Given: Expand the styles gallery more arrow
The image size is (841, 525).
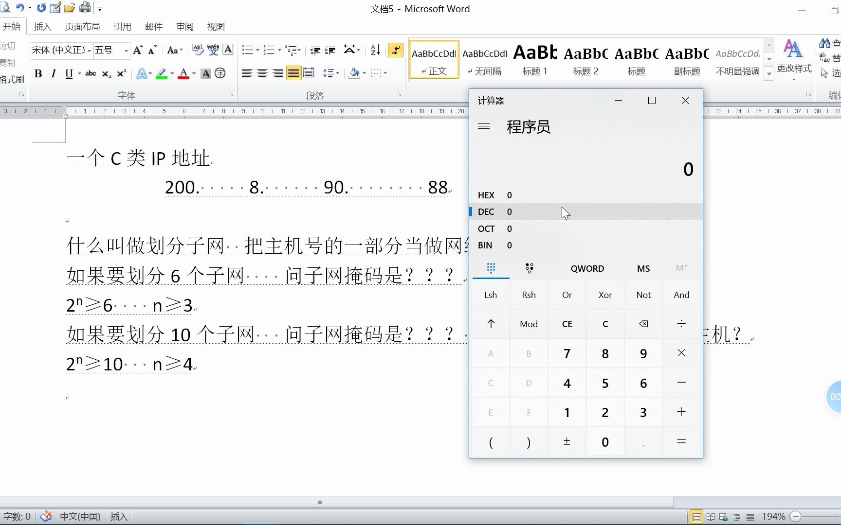Looking at the screenshot, I should (x=769, y=74).
